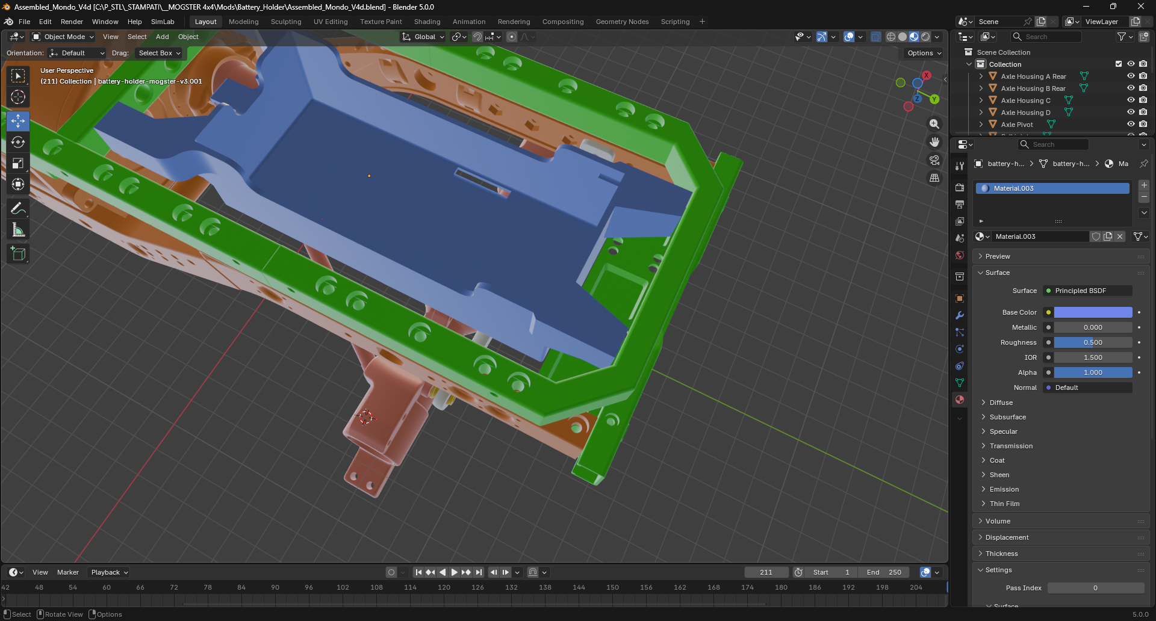This screenshot has width=1156, height=621.
Task: Toggle Collection exclude checkbox in outliner
Action: tap(1119, 64)
